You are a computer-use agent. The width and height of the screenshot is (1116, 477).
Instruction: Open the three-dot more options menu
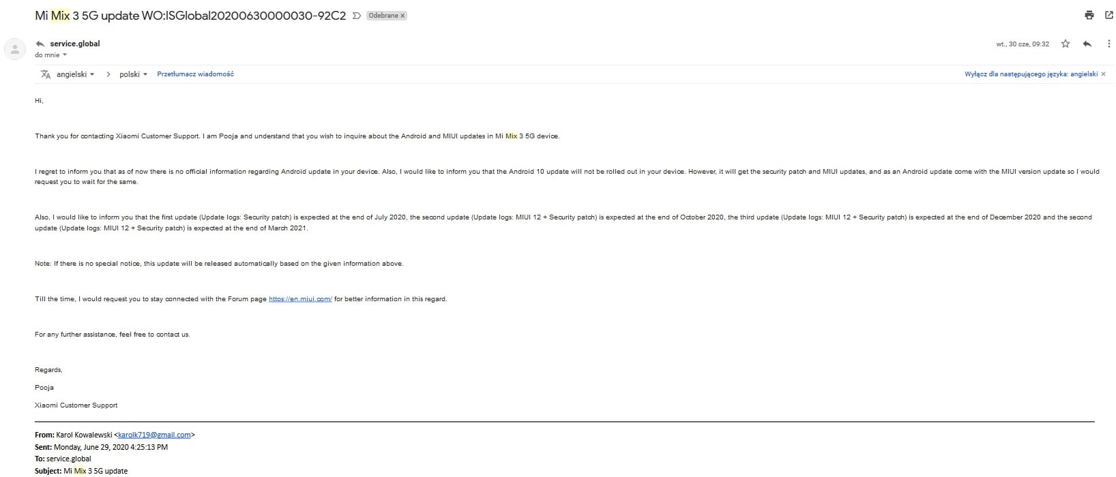[1108, 44]
